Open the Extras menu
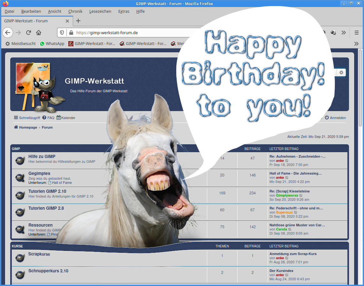 [124, 11]
